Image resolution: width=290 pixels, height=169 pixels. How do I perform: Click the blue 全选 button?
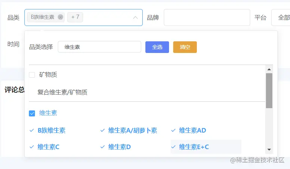[157, 47]
